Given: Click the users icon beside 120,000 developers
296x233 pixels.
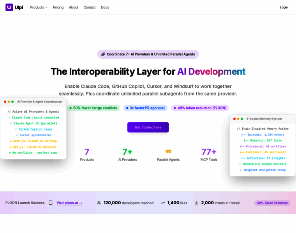Looking at the screenshot, I should click(x=99, y=203).
